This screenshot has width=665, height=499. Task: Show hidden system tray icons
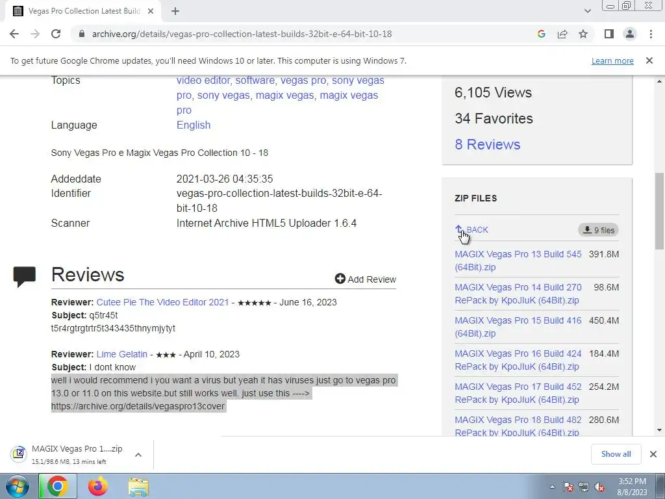[552, 487]
